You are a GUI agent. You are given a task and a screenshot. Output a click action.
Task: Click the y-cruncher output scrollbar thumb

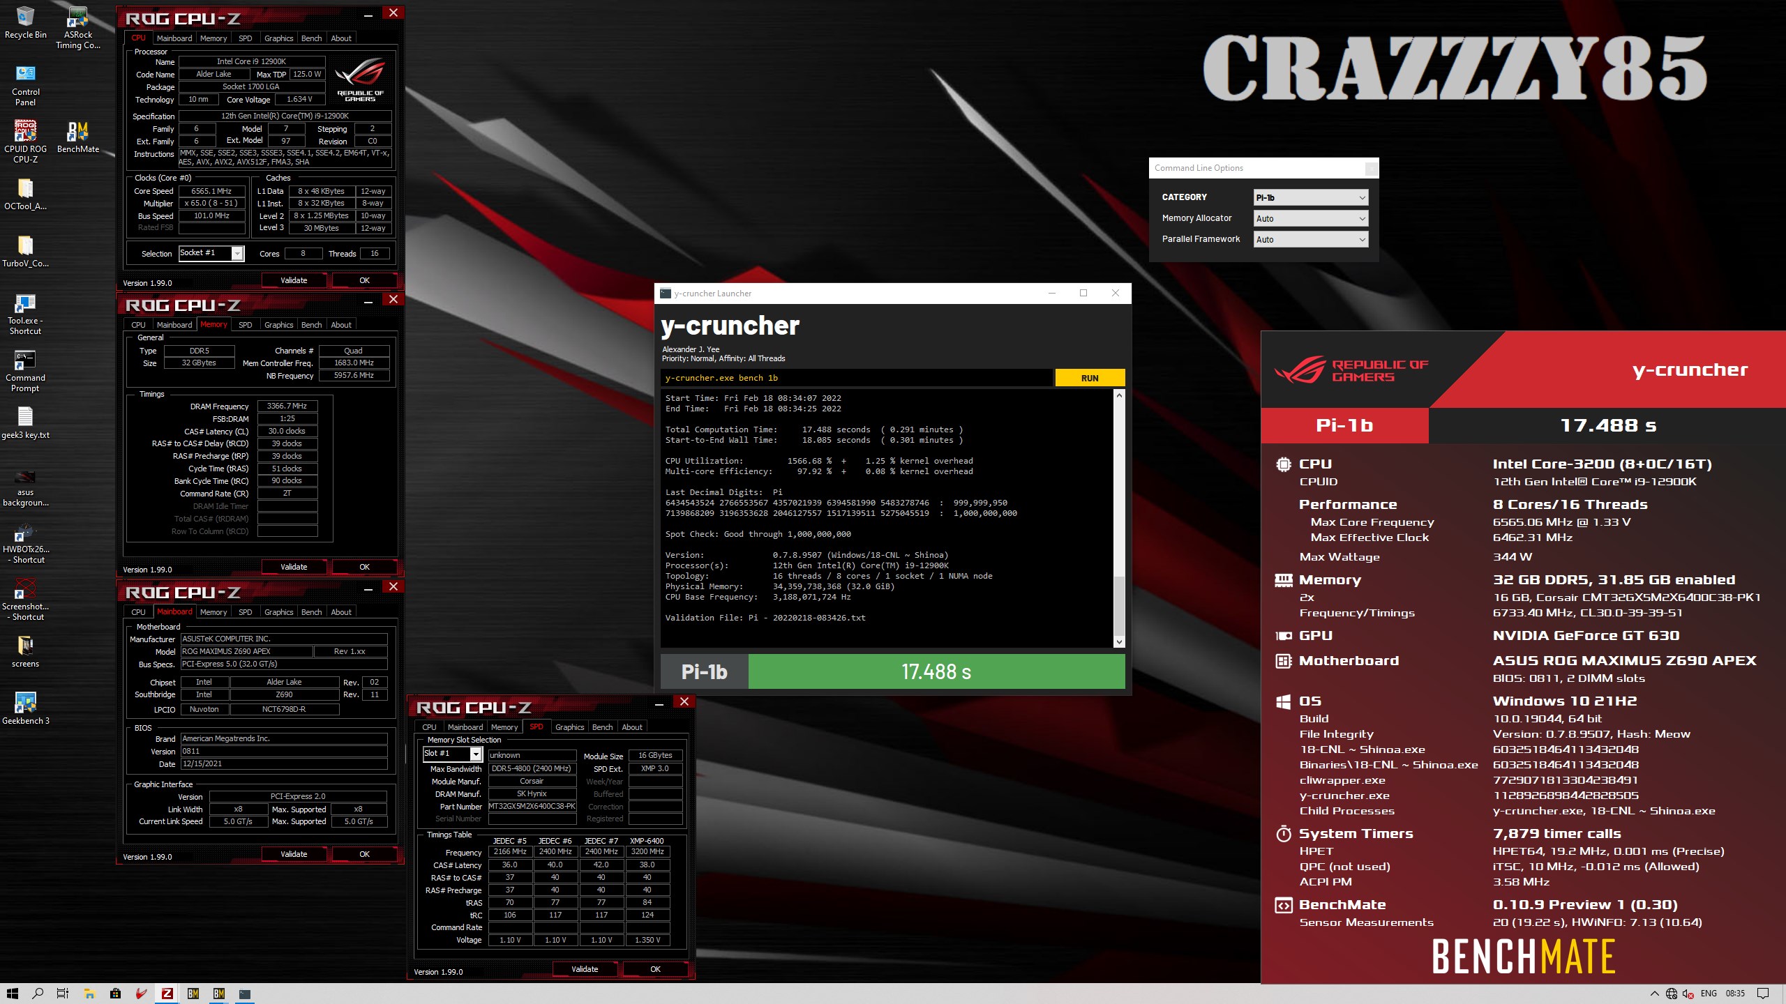coord(1119,606)
